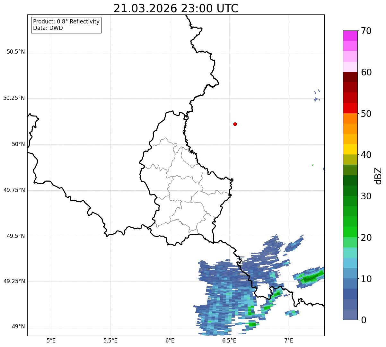The image size is (386, 347).
Task: Click the 49.25°N latitude label
Action: [x=14, y=281]
